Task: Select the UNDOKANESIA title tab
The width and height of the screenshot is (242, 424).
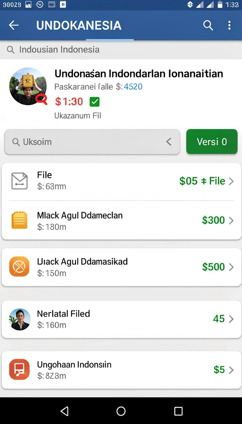Action: click(79, 25)
